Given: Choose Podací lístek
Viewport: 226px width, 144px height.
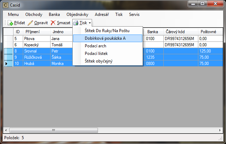Looking at the screenshot, I should (x=108, y=54).
